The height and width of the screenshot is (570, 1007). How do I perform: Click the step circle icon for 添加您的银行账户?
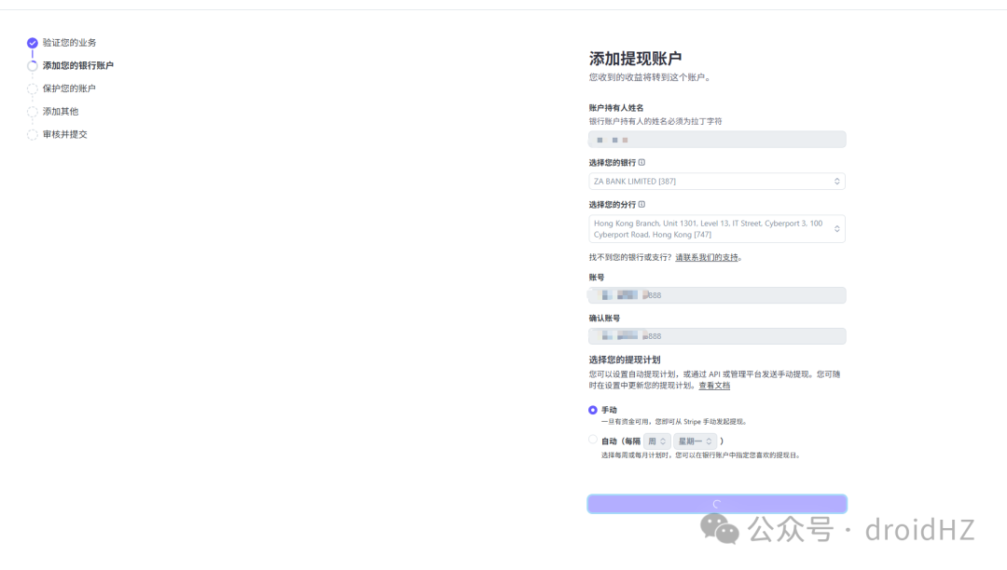click(x=32, y=66)
